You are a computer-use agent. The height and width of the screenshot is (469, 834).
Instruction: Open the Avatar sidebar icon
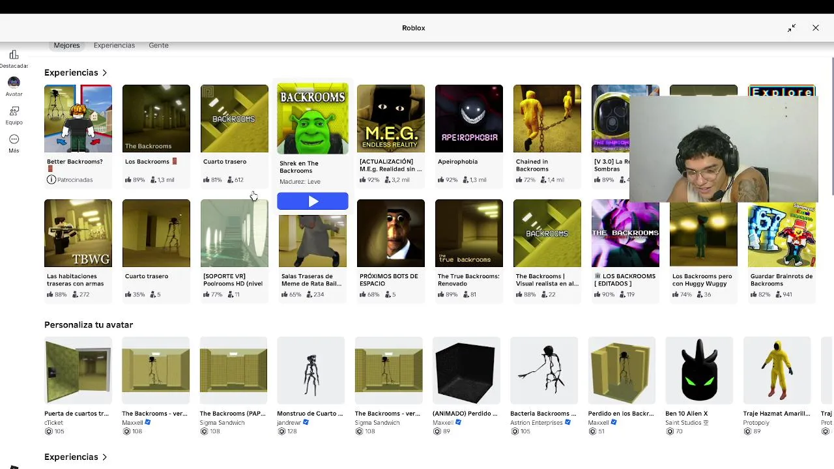pyautogui.click(x=14, y=83)
